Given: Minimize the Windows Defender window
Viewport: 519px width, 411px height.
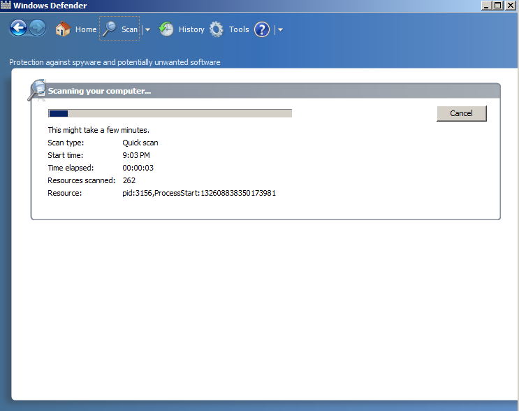Looking at the screenshot, I should click(x=486, y=6).
